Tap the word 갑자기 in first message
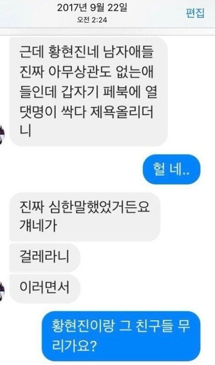Screen dimensions: 215x365 tap(79, 92)
